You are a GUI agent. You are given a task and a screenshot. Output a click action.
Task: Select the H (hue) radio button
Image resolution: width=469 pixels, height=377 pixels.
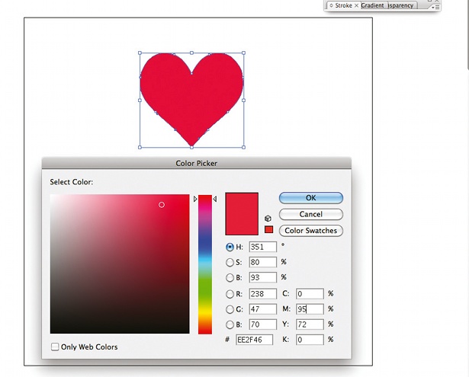pos(230,247)
